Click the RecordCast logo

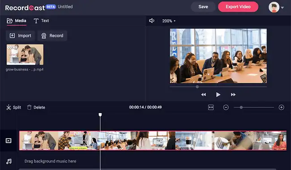[x=25, y=8]
